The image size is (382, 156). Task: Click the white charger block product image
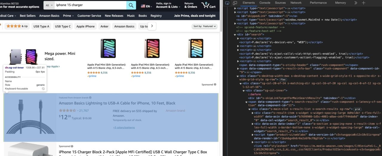(x=30, y=149)
